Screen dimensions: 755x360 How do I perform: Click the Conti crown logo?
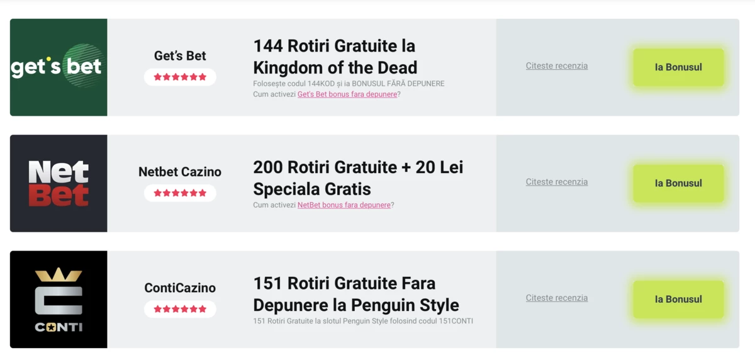click(59, 300)
